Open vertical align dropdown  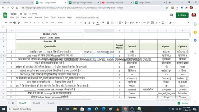[127, 23]
